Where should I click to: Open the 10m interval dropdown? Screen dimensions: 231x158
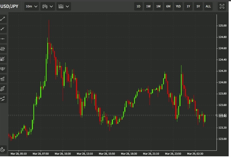coord(32,6)
